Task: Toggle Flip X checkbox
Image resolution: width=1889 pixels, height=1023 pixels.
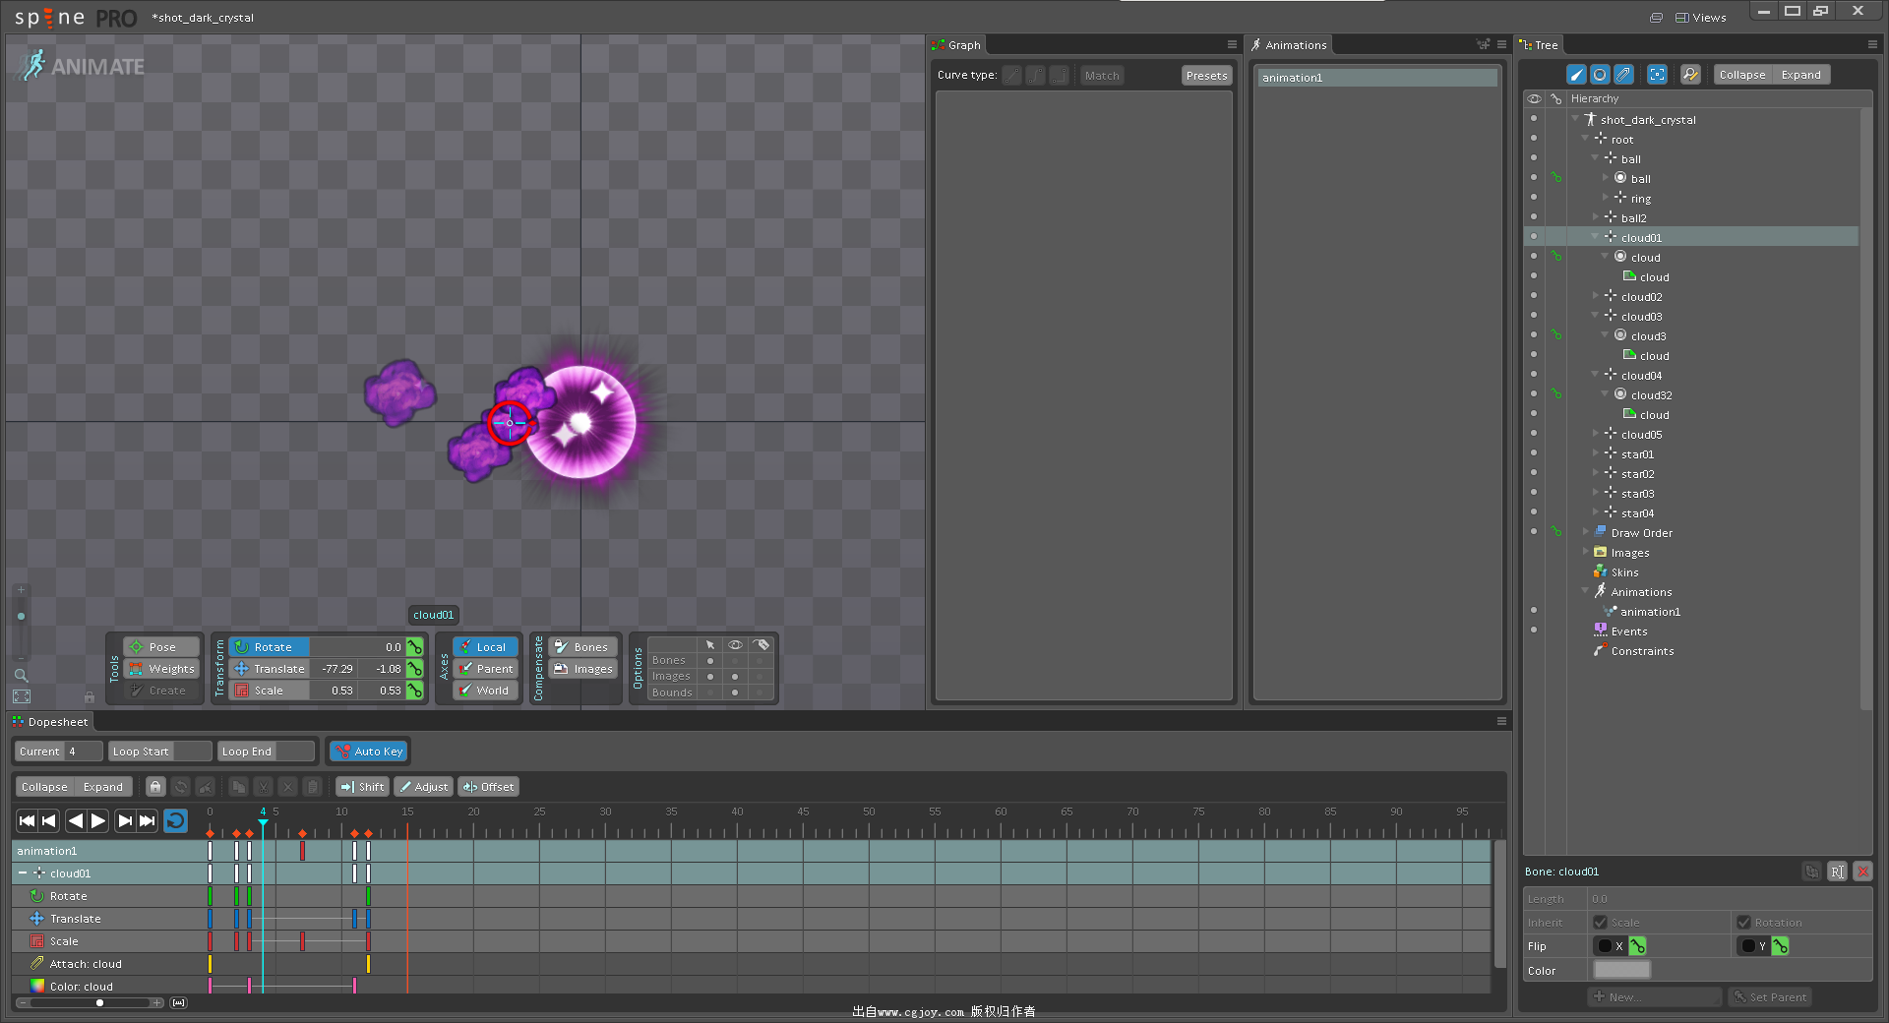Action: coord(1605,946)
